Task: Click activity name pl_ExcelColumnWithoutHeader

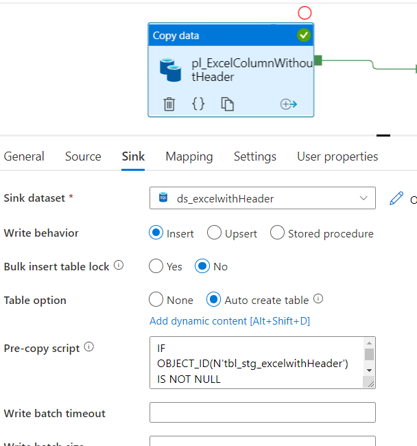Action: [x=252, y=70]
